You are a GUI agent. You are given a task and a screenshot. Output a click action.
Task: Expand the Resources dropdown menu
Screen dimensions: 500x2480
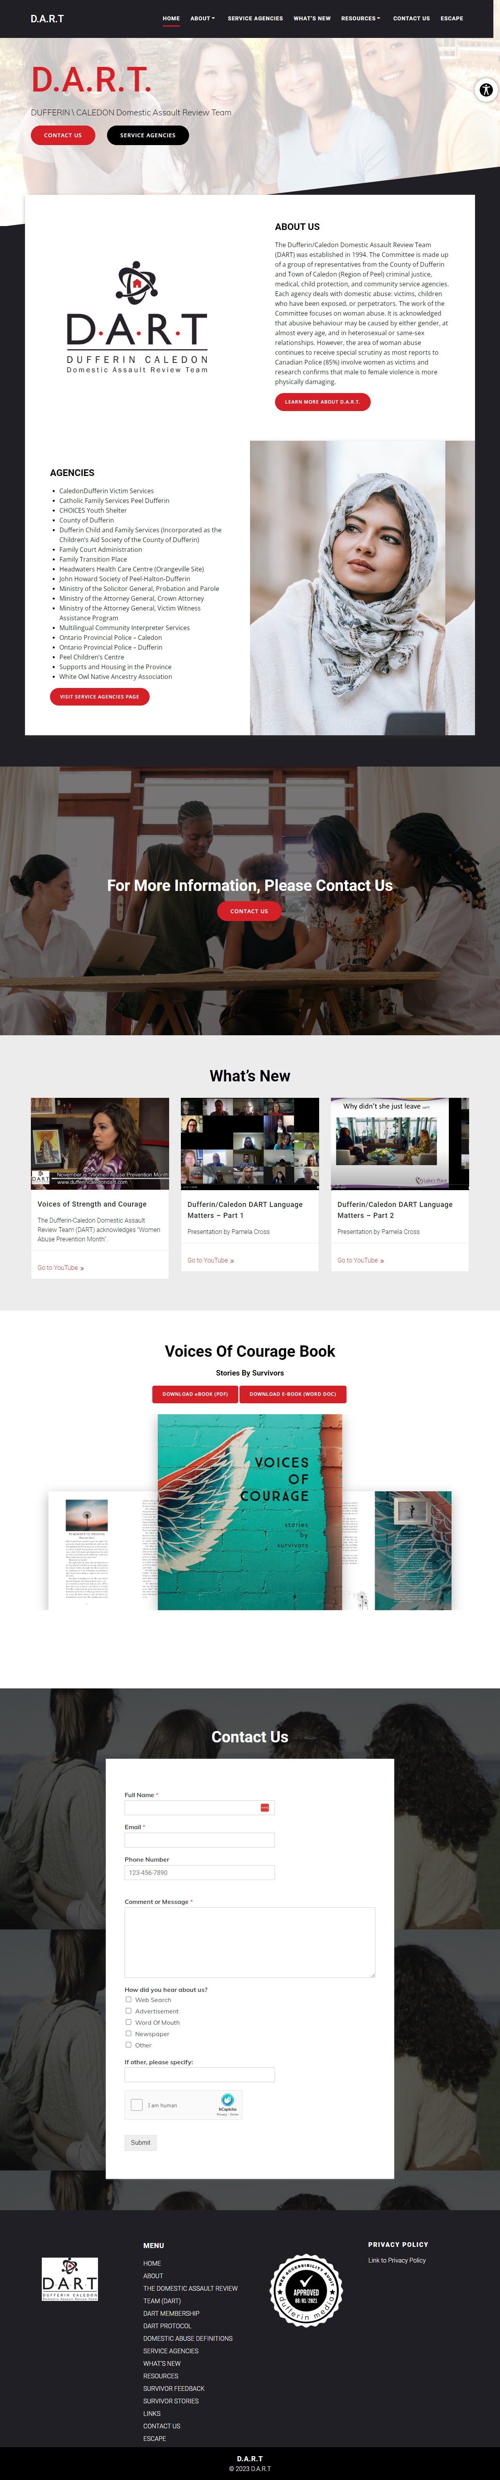(361, 18)
